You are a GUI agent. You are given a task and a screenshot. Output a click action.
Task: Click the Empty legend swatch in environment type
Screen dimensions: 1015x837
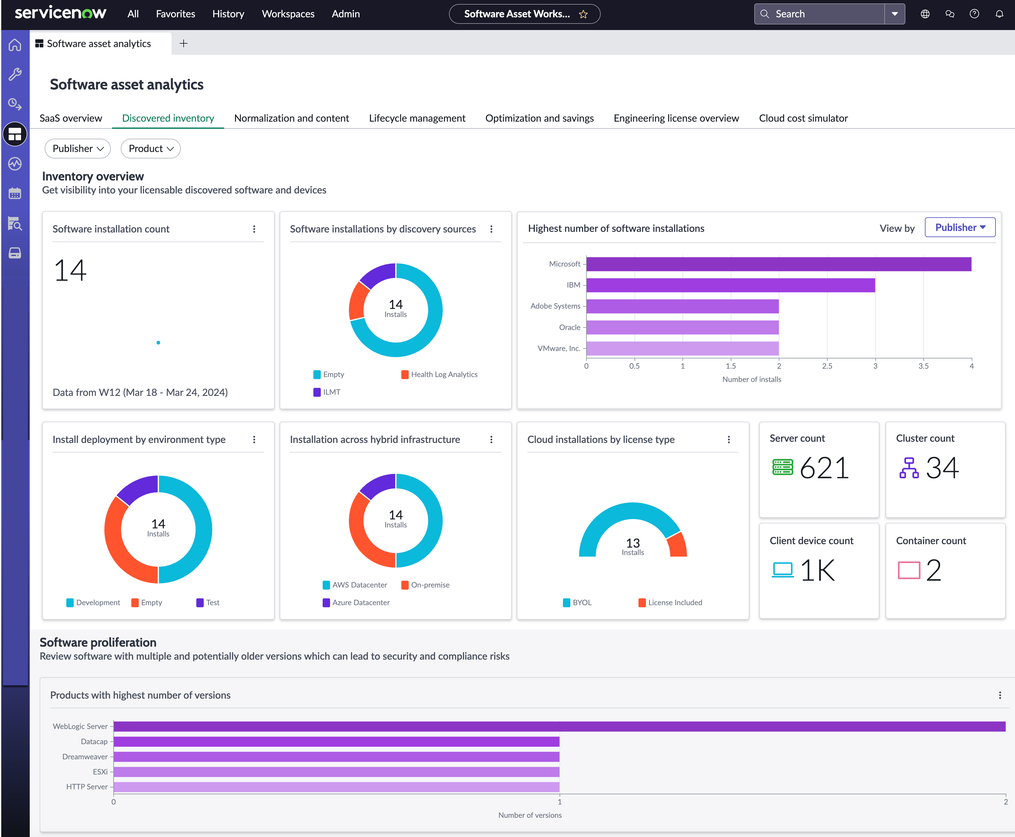click(x=135, y=603)
